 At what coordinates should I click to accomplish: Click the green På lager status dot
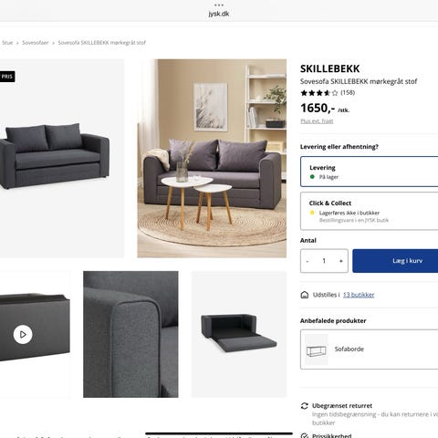click(x=312, y=177)
